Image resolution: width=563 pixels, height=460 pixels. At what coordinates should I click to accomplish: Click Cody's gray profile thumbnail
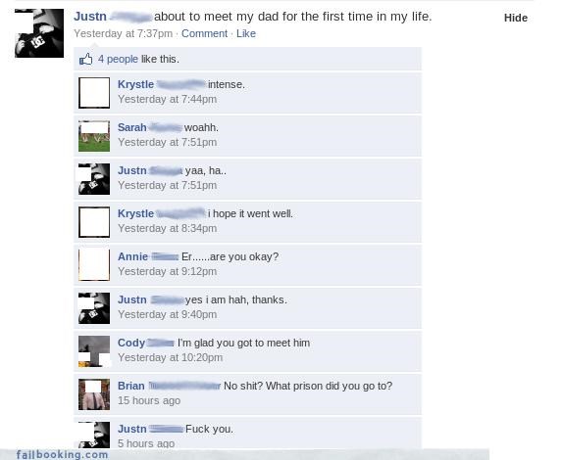[94, 351]
